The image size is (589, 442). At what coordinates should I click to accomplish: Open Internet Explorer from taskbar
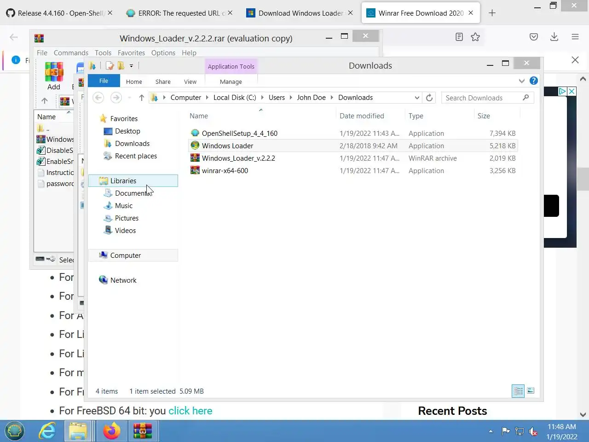pyautogui.click(x=47, y=431)
